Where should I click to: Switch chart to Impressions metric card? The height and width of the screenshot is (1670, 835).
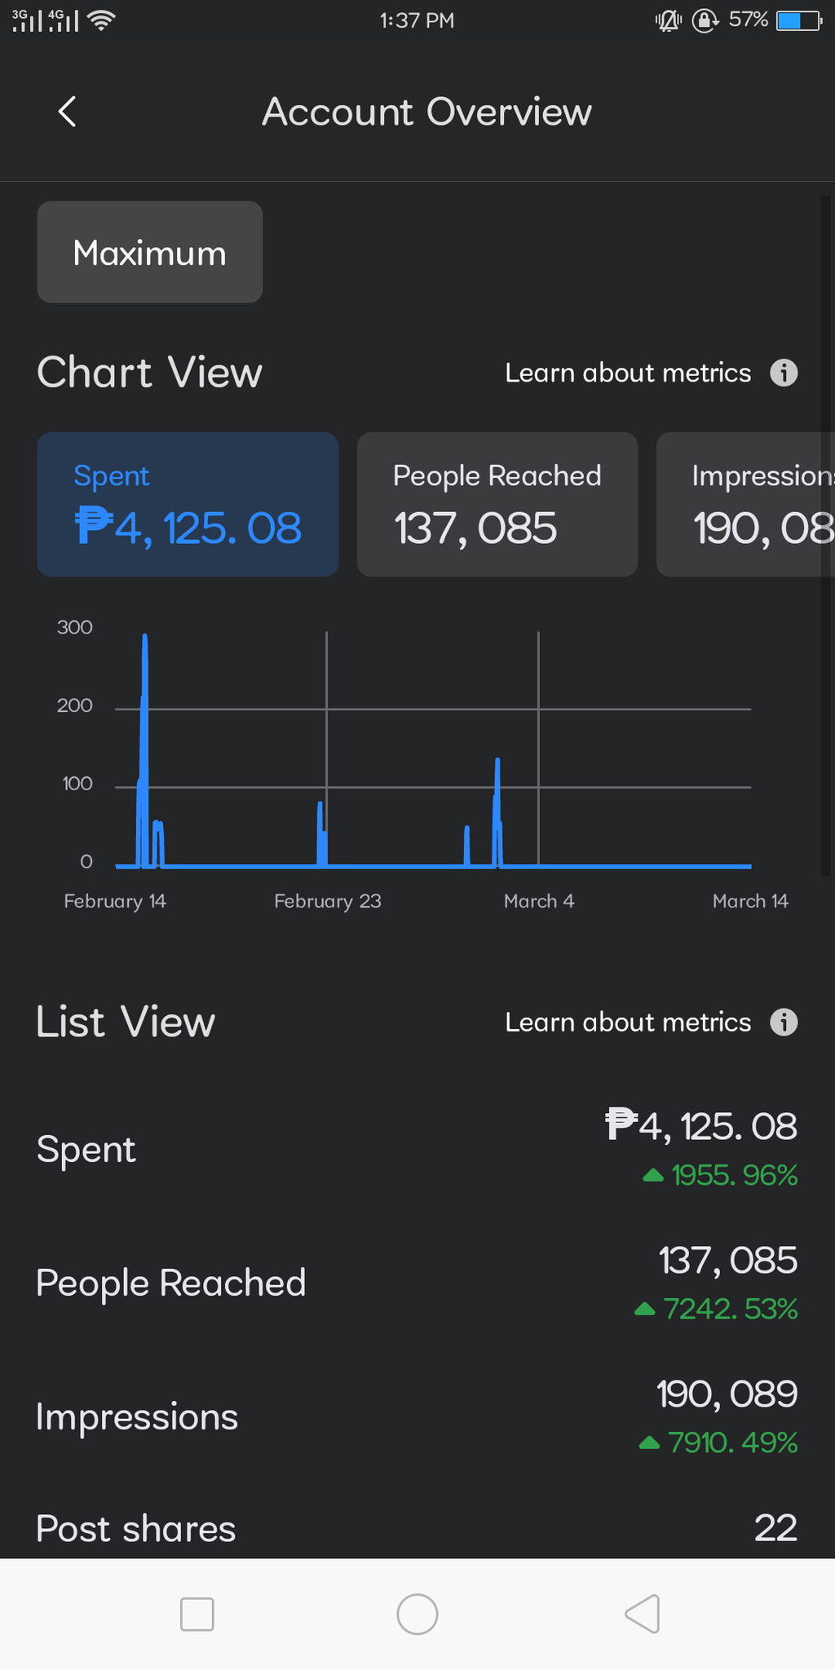click(746, 505)
